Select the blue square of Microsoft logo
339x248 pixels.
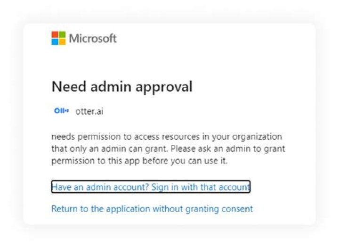[x=55, y=42]
